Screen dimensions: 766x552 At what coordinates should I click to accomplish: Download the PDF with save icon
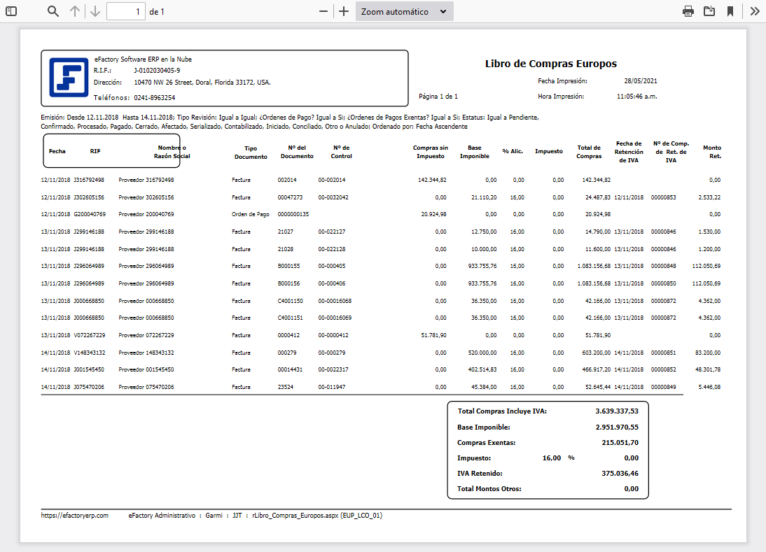click(x=709, y=11)
